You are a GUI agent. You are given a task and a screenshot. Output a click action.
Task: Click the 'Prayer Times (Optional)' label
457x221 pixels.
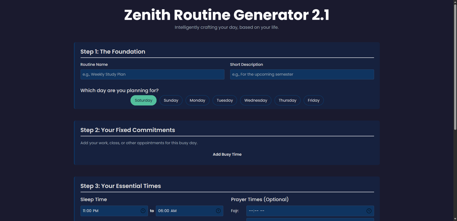260,199
